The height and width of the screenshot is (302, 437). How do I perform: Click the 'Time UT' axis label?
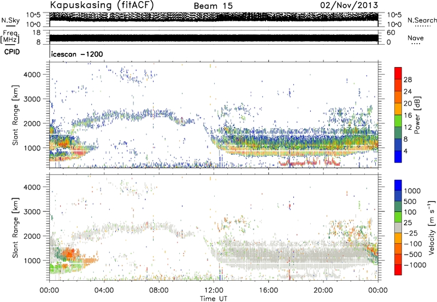(x=214, y=299)
